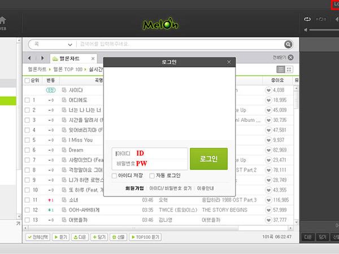Viewport: 339px width, 254px height.
Task: Click the Melon logo
Action: (x=160, y=24)
